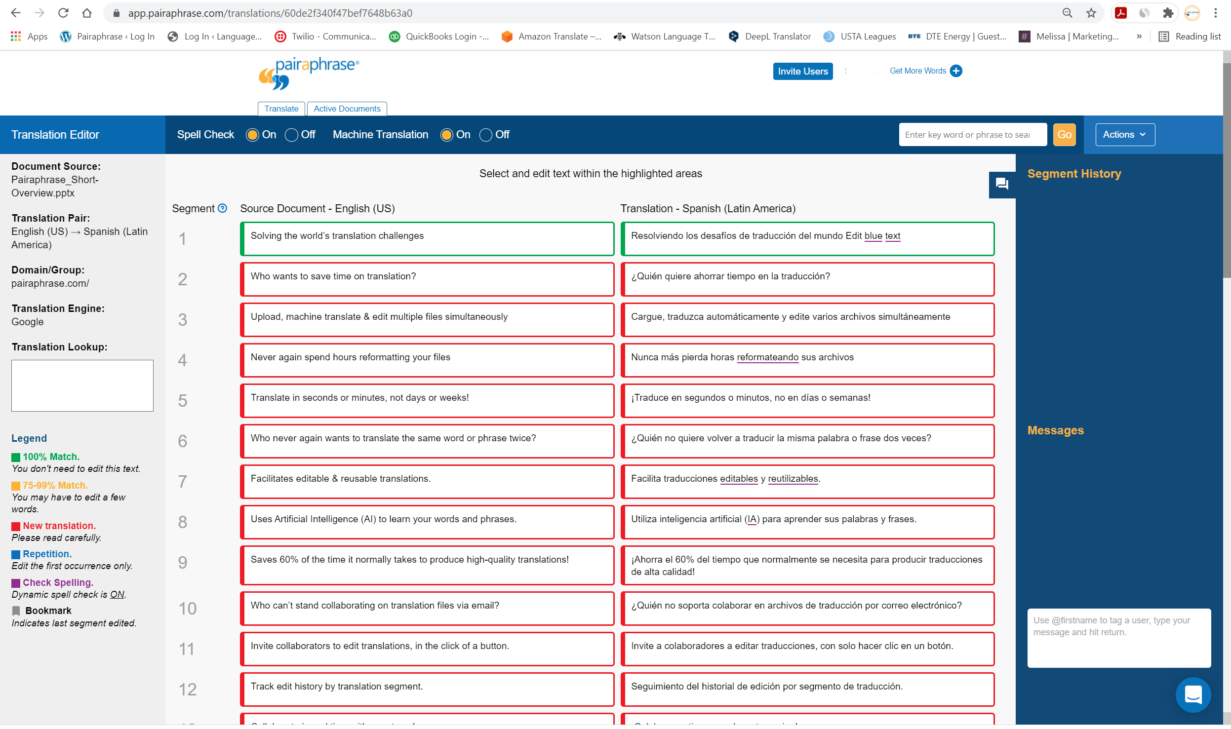Turn Spell Check On
The width and height of the screenshot is (1231, 729).
(x=252, y=135)
